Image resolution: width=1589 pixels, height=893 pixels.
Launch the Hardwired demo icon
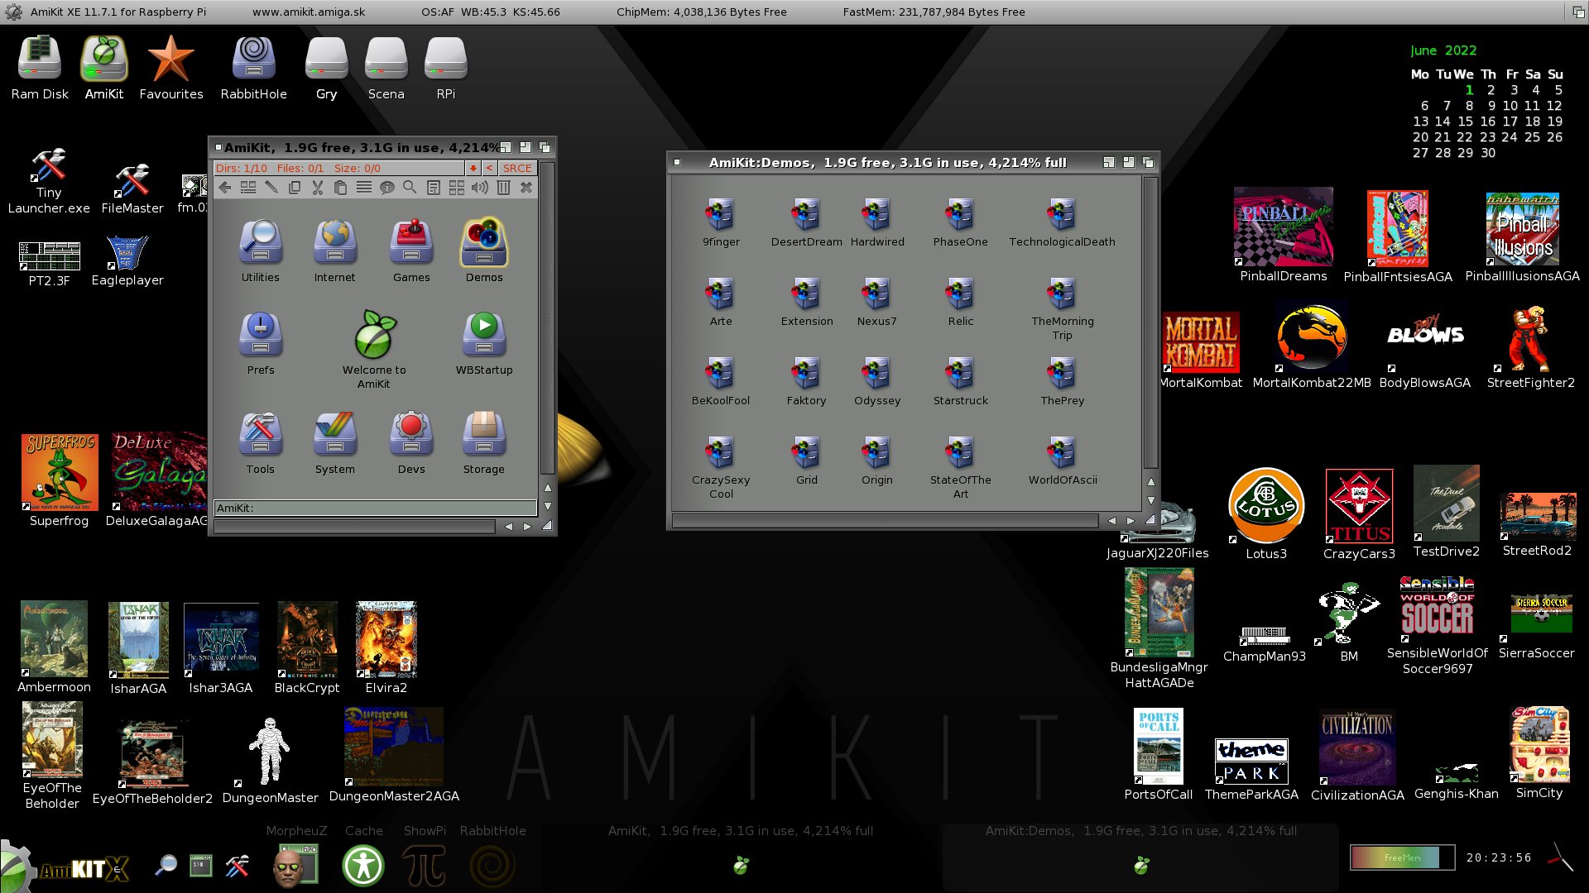[x=877, y=222]
